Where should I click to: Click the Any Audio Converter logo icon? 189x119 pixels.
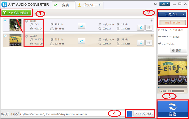point(4,4)
